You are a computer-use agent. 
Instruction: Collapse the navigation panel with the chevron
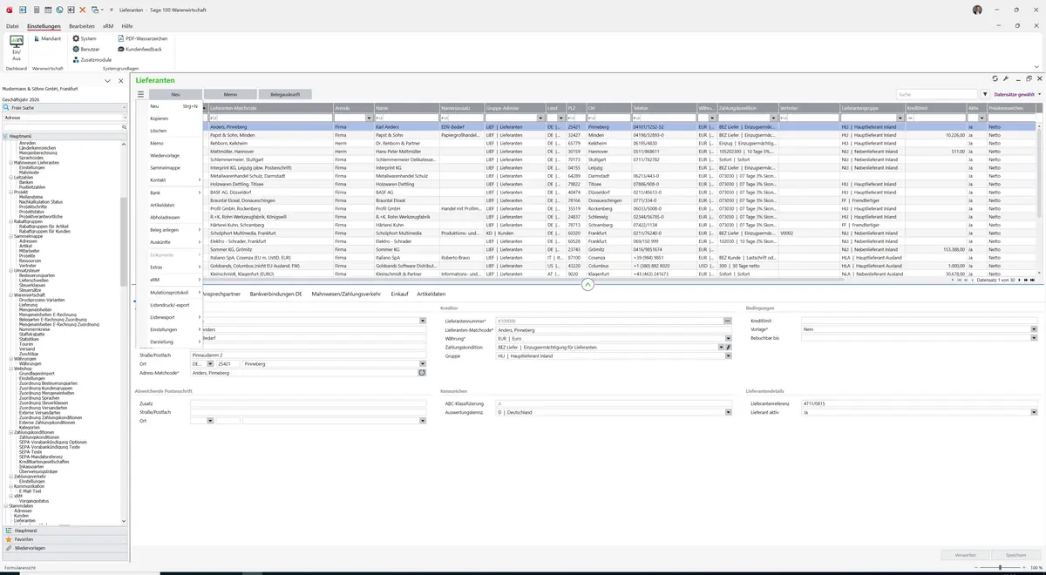pos(108,81)
